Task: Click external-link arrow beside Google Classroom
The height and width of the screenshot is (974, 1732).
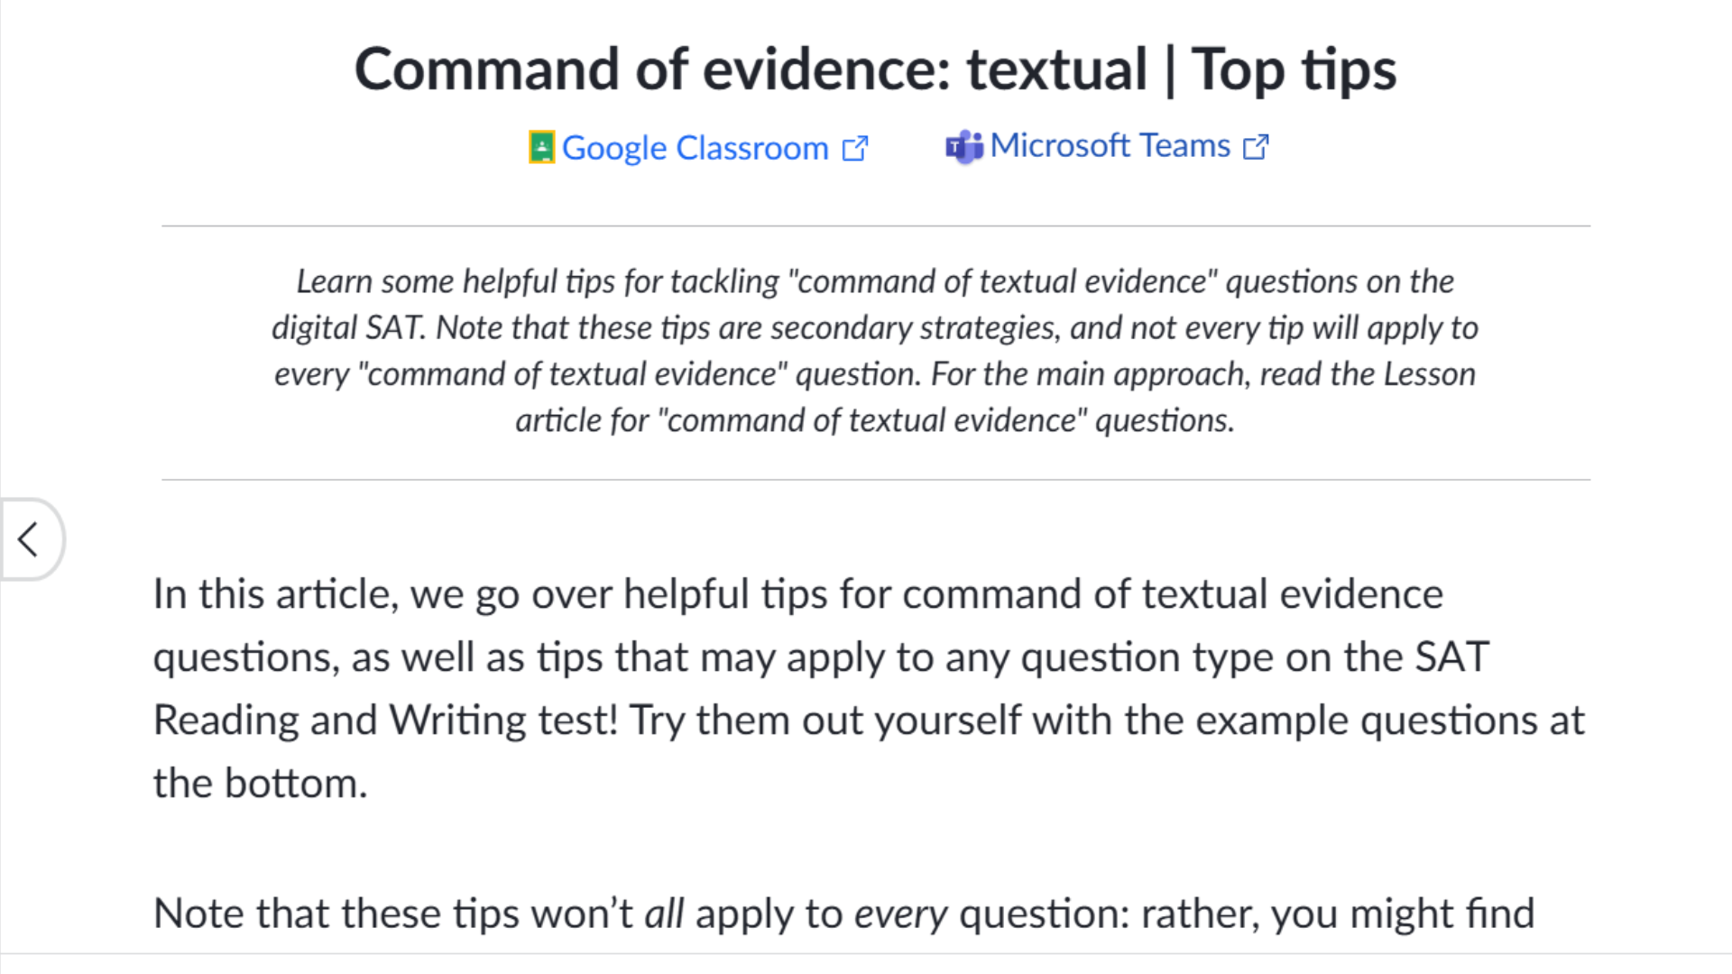Action: (x=854, y=148)
